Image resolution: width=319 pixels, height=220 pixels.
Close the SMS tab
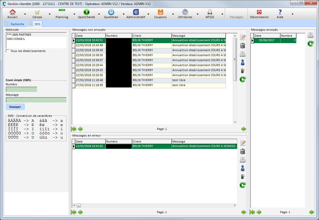tap(30, 24)
